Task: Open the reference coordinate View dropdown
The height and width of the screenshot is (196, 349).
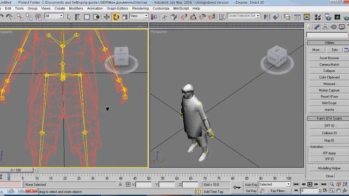Action: click(x=139, y=16)
